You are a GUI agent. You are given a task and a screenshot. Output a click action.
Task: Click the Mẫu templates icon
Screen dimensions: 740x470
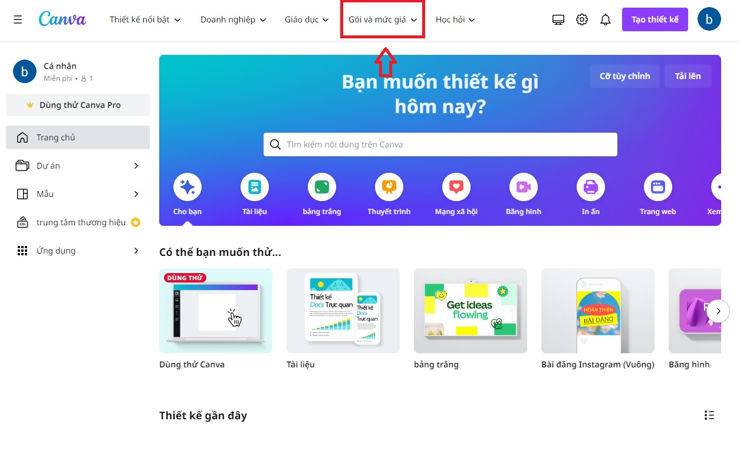pos(22,194)
